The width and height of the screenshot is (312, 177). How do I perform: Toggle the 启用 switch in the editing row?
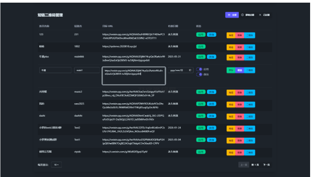click(x=199, y=69)
